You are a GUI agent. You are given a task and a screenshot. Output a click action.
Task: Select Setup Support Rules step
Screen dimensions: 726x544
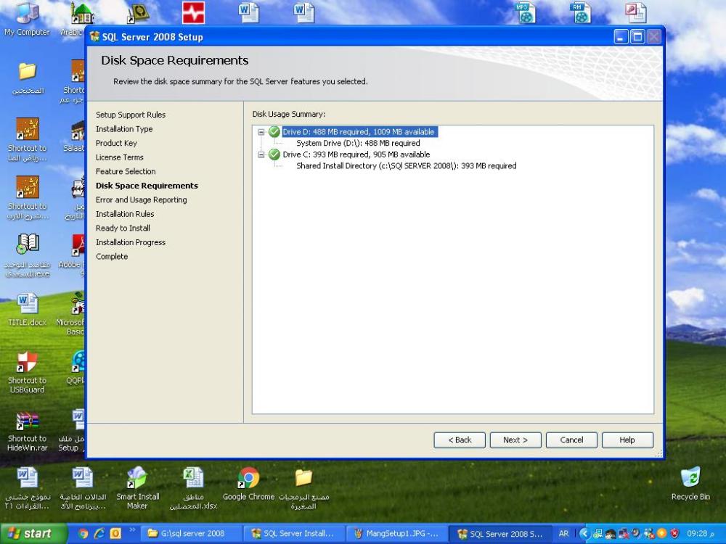[131, 115]
